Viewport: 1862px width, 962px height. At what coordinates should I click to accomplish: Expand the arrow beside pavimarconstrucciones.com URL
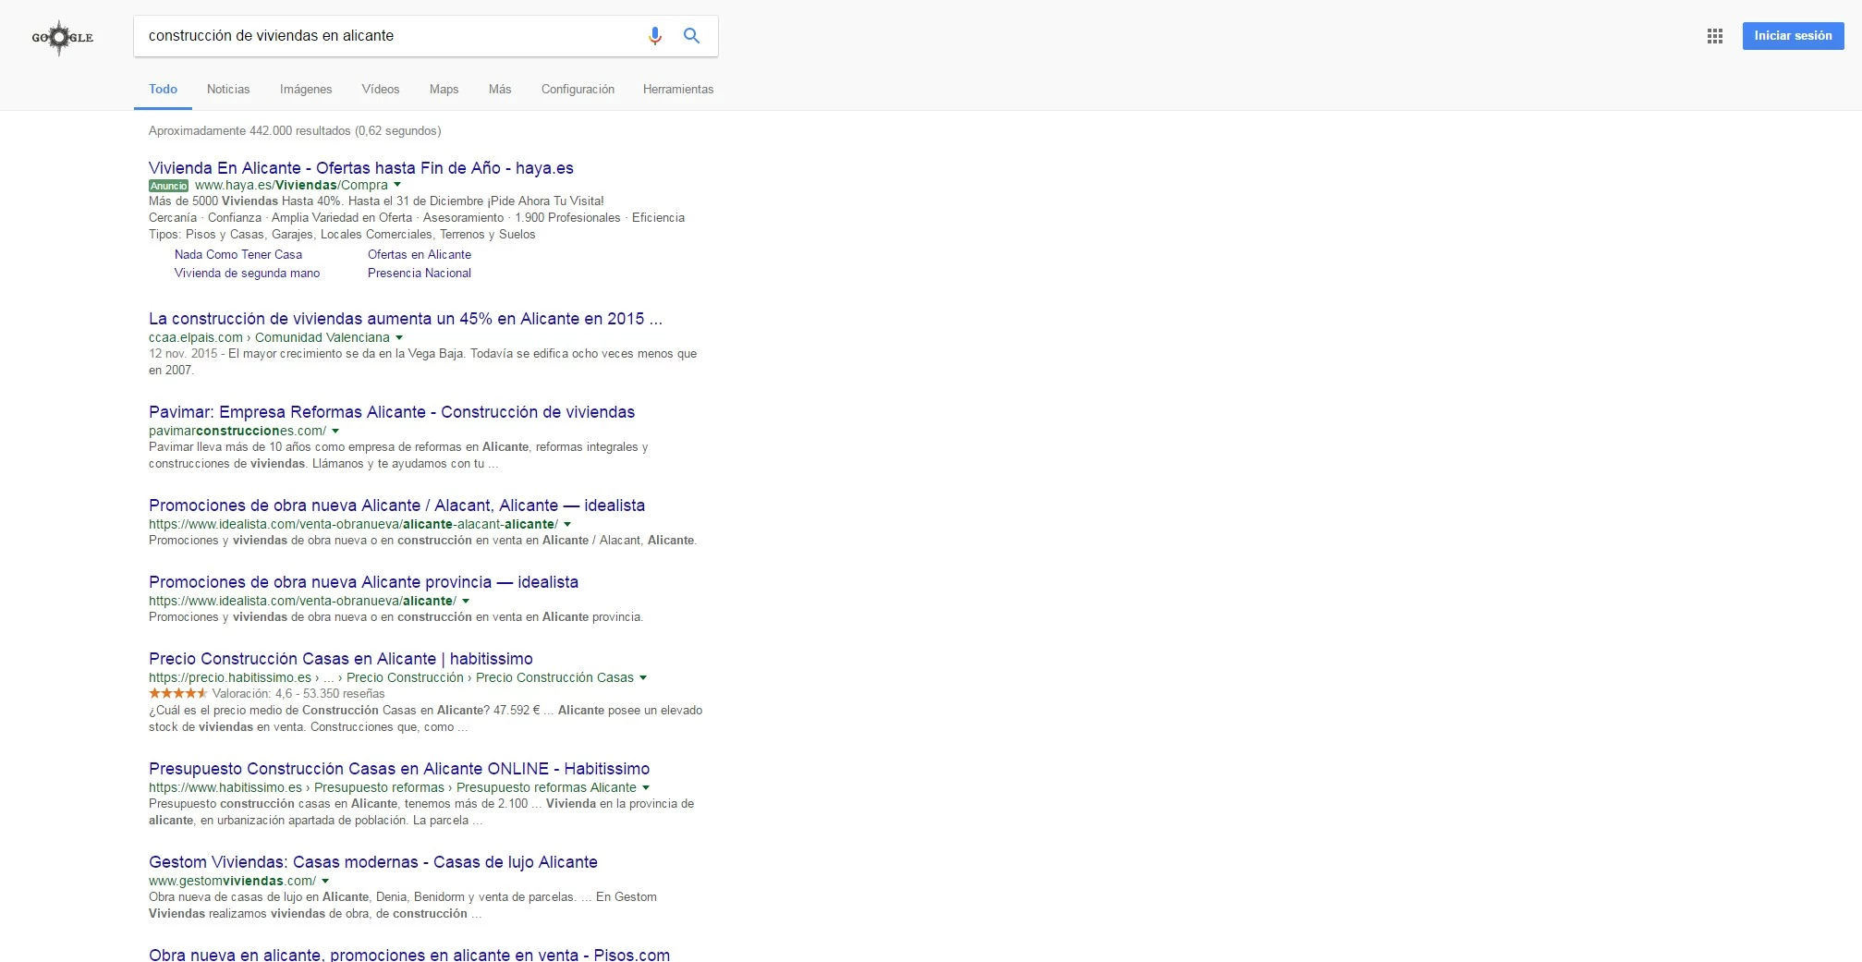335,431
